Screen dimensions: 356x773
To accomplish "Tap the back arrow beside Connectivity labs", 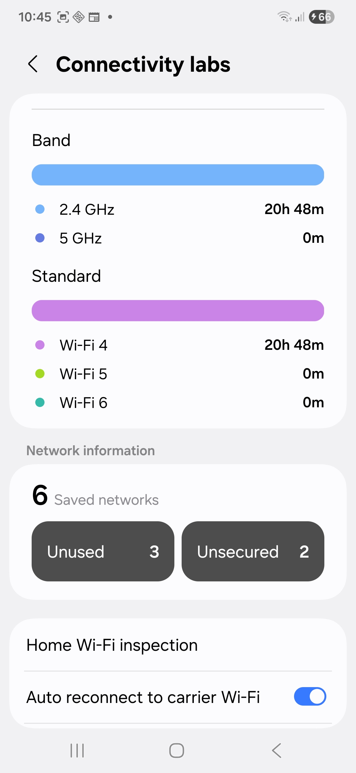I will coord(33,64).
